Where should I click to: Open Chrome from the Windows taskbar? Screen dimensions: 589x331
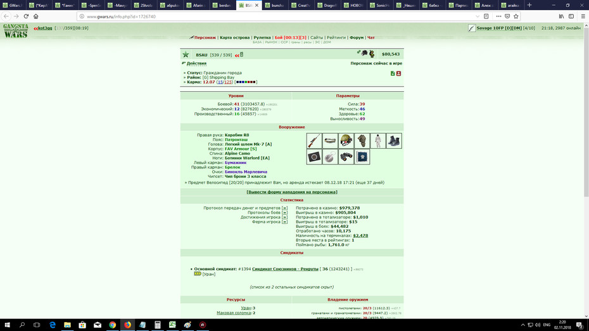click(x=112, y=325)
